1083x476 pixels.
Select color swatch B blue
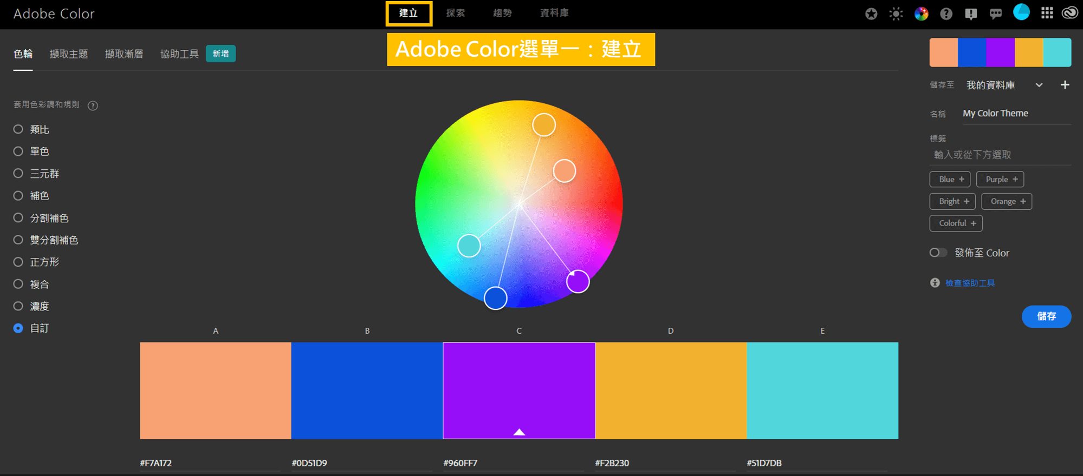pos(367,391)
